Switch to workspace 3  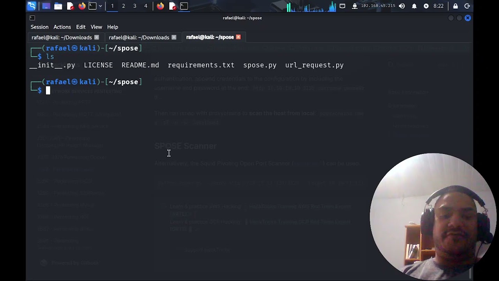pos(135,6)
